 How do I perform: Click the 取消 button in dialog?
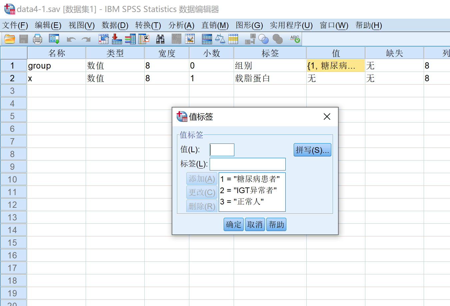pos(255,224)
